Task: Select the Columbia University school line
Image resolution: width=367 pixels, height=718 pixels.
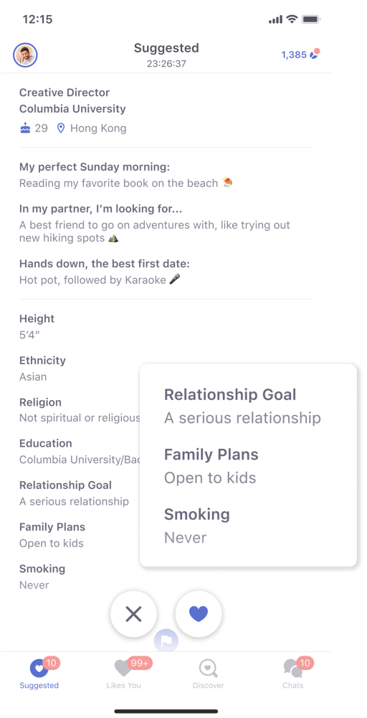Action: click(72, 109)
